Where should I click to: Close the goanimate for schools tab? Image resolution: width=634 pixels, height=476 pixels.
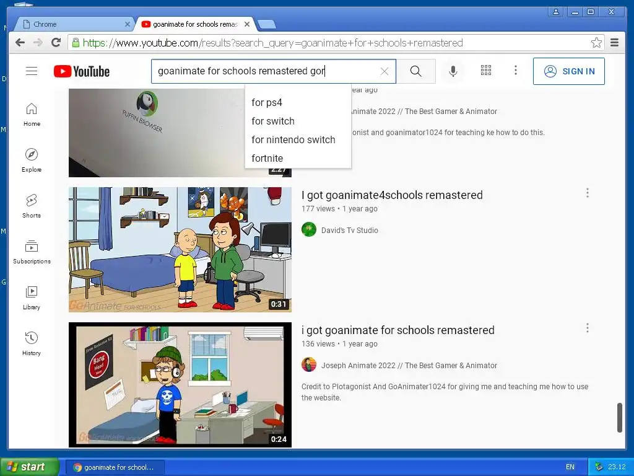[x=247, y=24]
